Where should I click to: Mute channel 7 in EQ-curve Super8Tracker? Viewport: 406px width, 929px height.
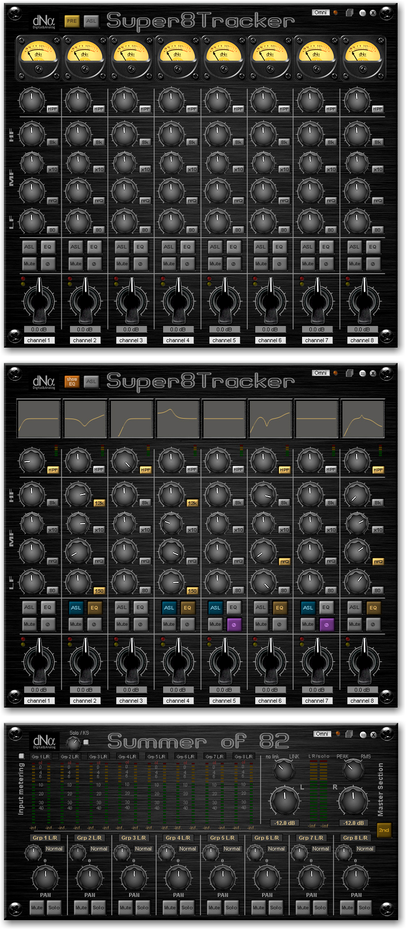click(x=308, y=624)
